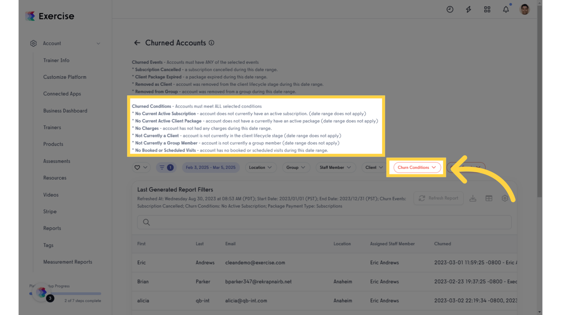Click the report search field
Image resolution: width=561 pixels, height=315 pixels.
click(324, 222)
